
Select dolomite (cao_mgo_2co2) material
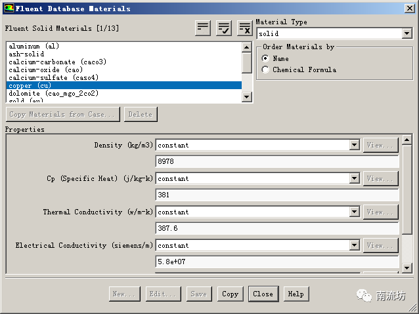pyautogui.click(x=124, y=93)
